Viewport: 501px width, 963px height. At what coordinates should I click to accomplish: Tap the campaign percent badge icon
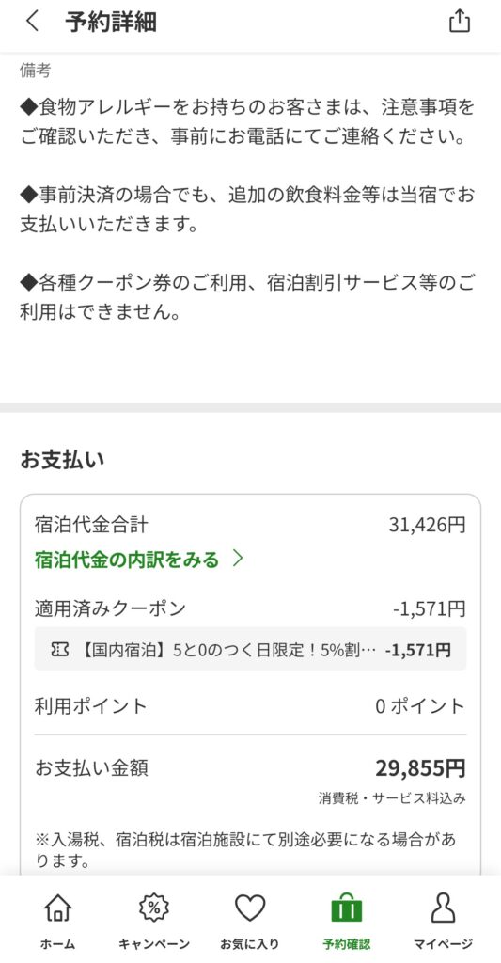(x=153, y=908)
